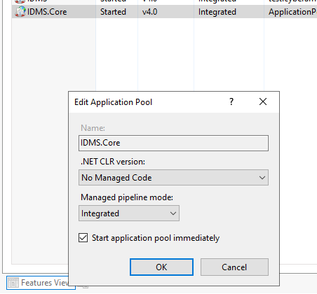317x294 pixels.
Task: Click the IDMS.Core application pool icon
Action: (x=20, y=12)
